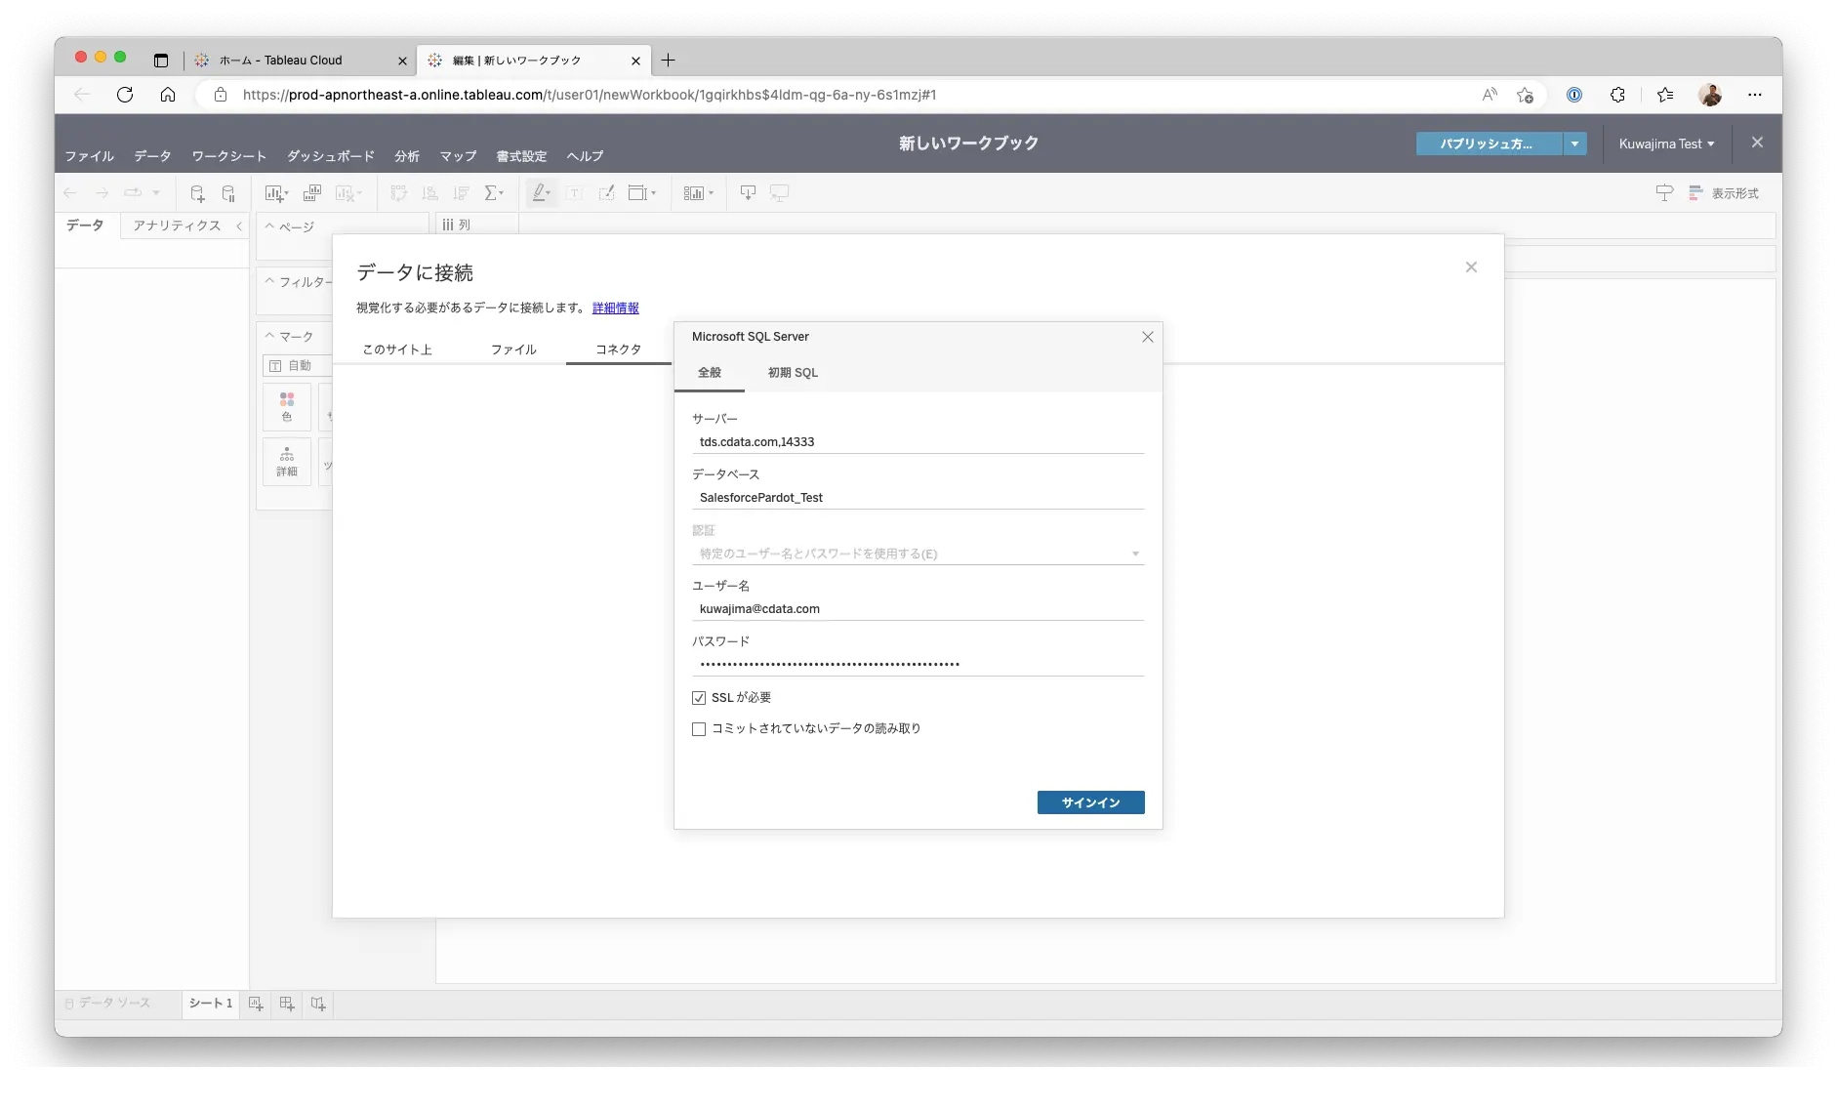
Task: Check コミットされていないデータの読み取り checkbox
Action: click(x=699, y=729)
